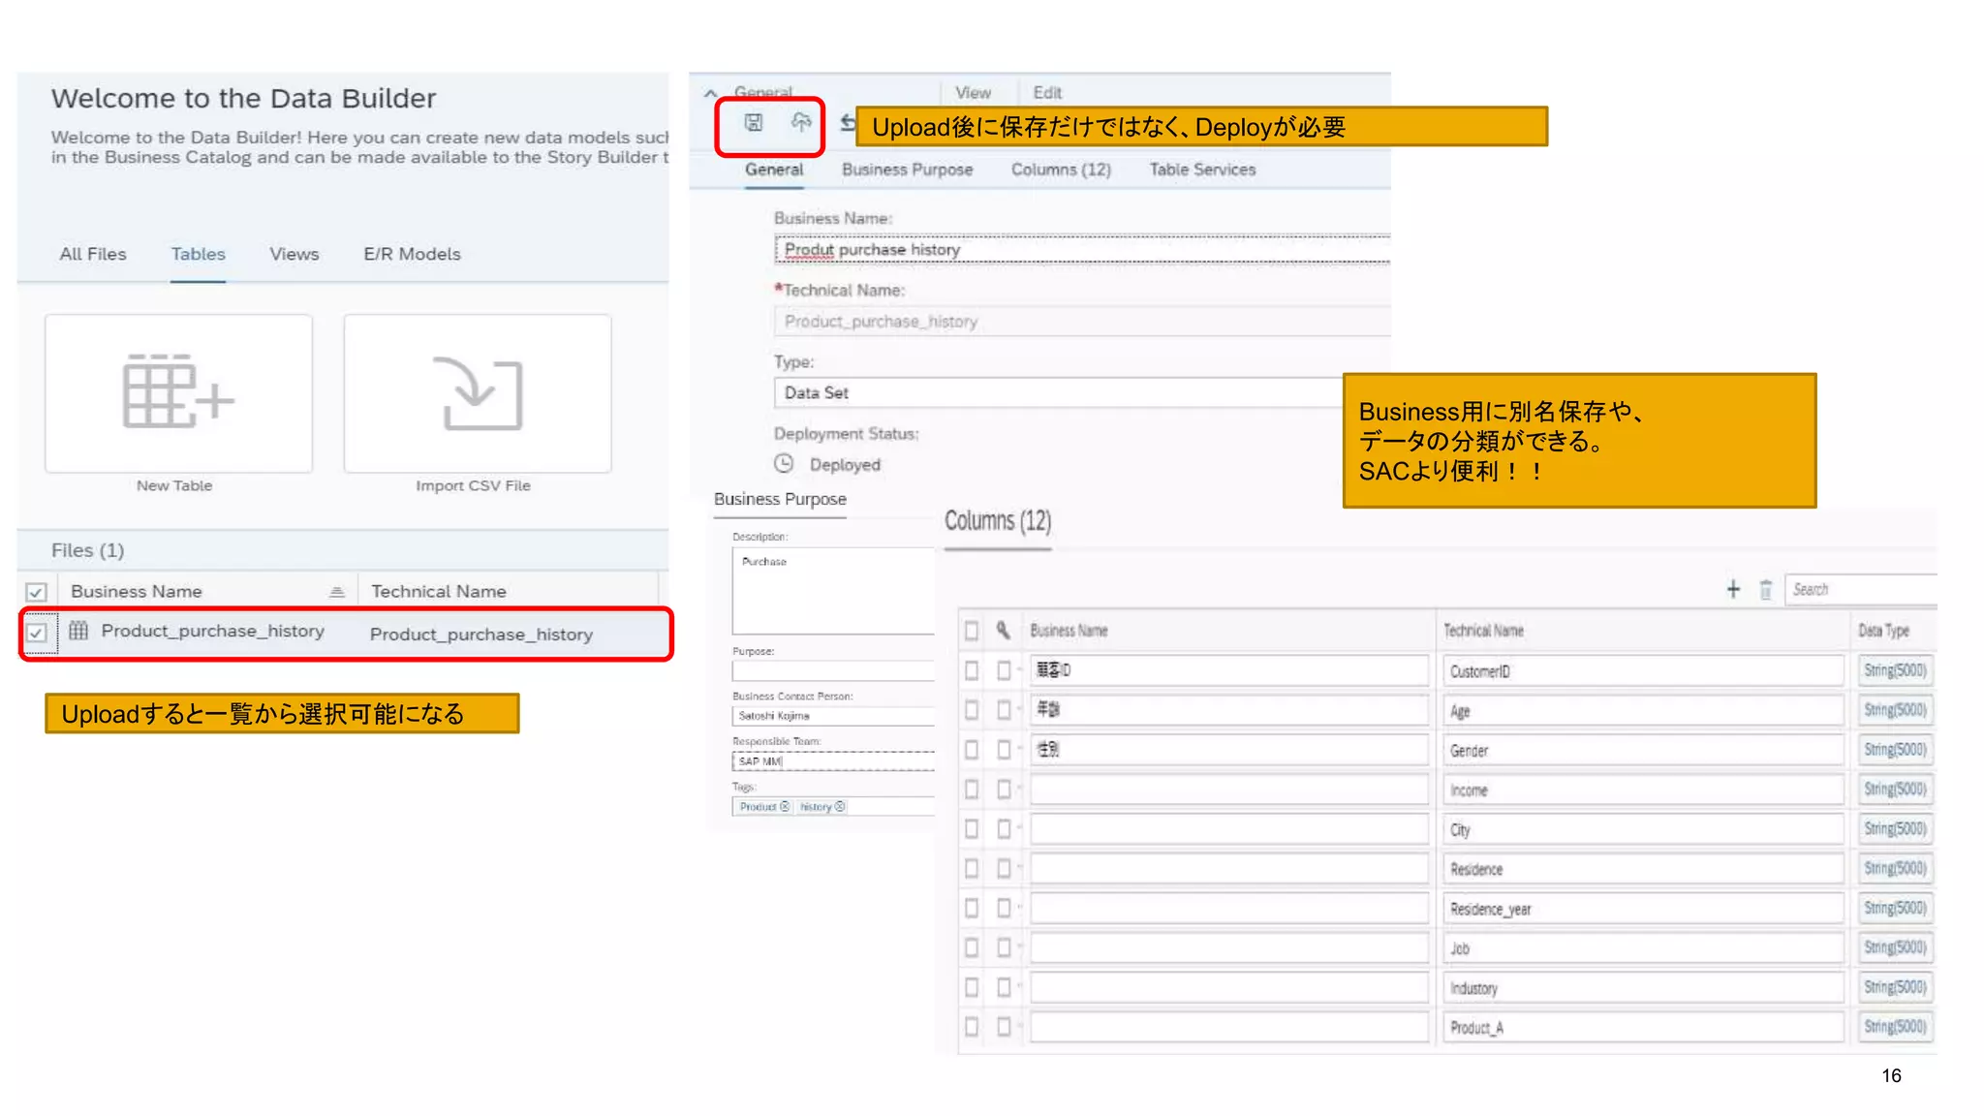Click the key icon in columns header
The image size is (1984, 1116).
pyautogui.click(x=1004, y=631)
